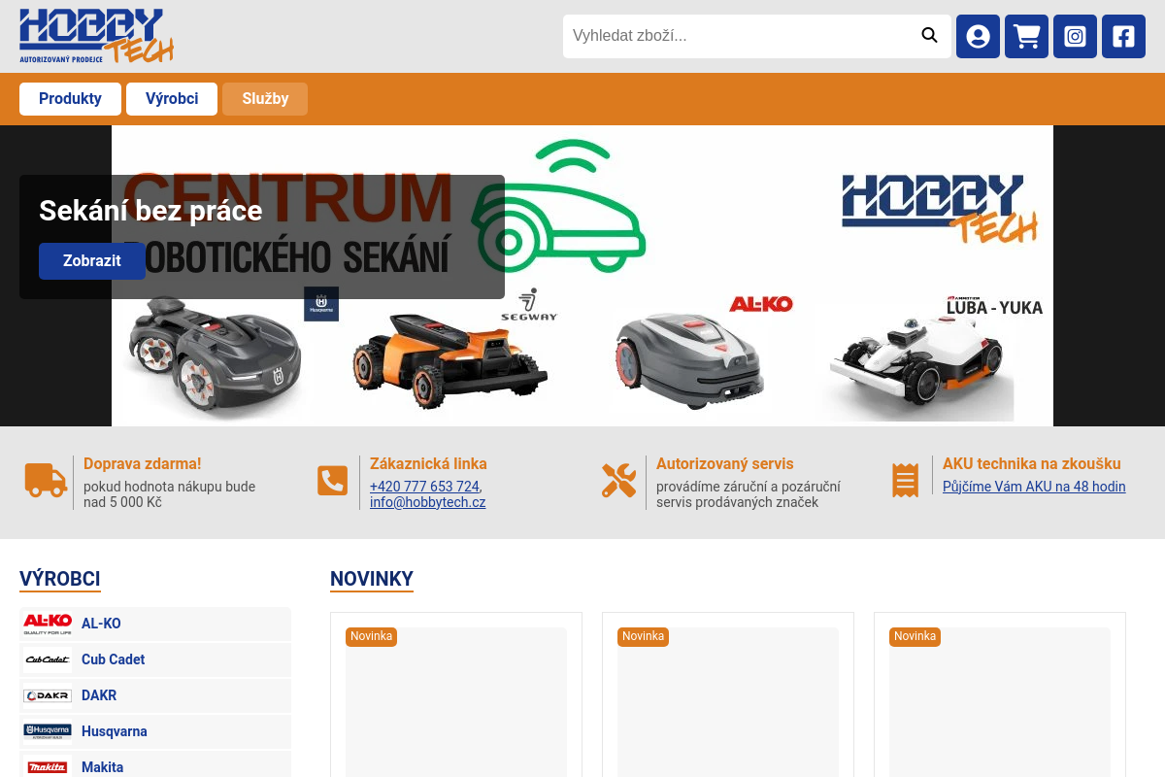Open the HobbyTech logo homepage link

(x=96, y=36)
